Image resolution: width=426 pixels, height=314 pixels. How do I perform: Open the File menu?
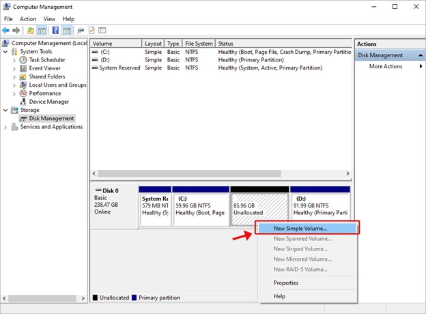pos(8,19)
